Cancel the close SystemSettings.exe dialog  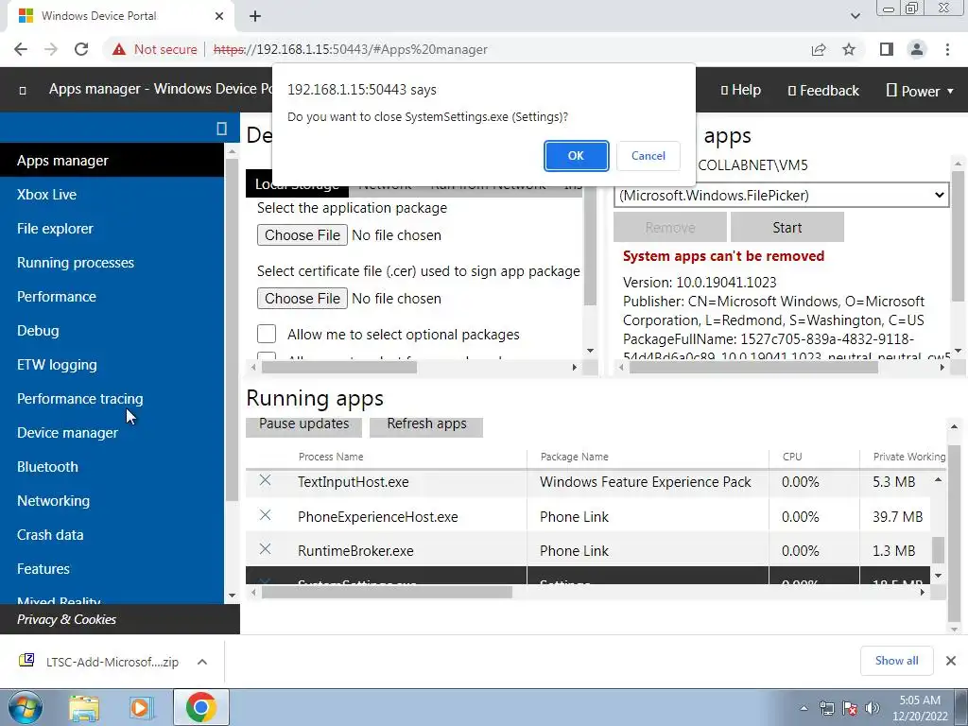pos(648,156)
